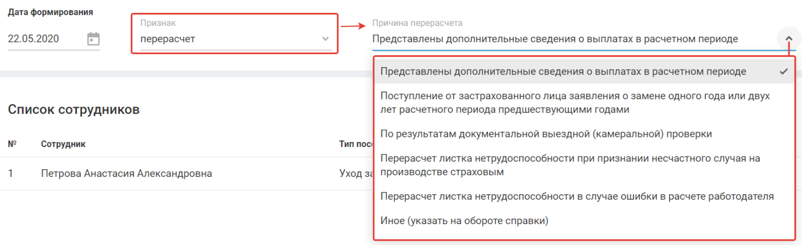Viewport: 802px width, 245px height.
Task: Click the partially hidden Тип column header
Action: [x=356, y=144]
